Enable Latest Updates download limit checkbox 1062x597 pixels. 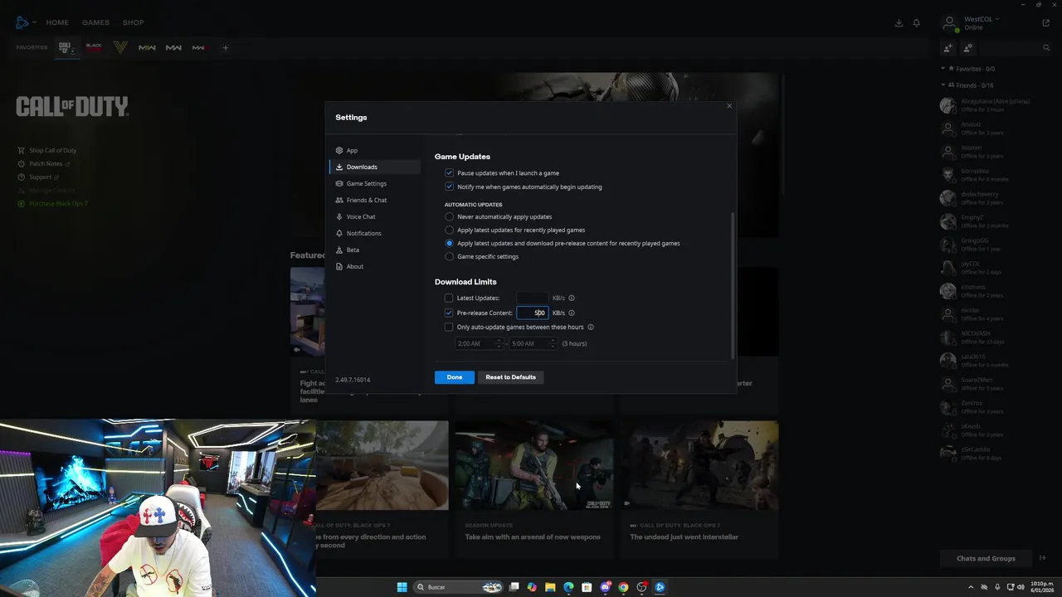tap(449, 298)
